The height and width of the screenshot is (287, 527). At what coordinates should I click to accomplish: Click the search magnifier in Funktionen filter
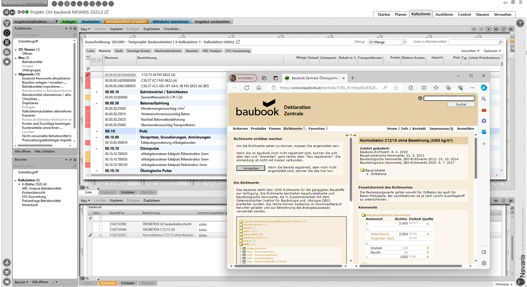pyautogui.click(x=75, y=35)
